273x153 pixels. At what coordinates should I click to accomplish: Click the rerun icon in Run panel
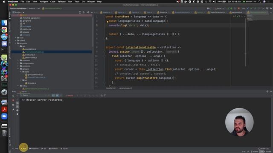click(13, 96)
